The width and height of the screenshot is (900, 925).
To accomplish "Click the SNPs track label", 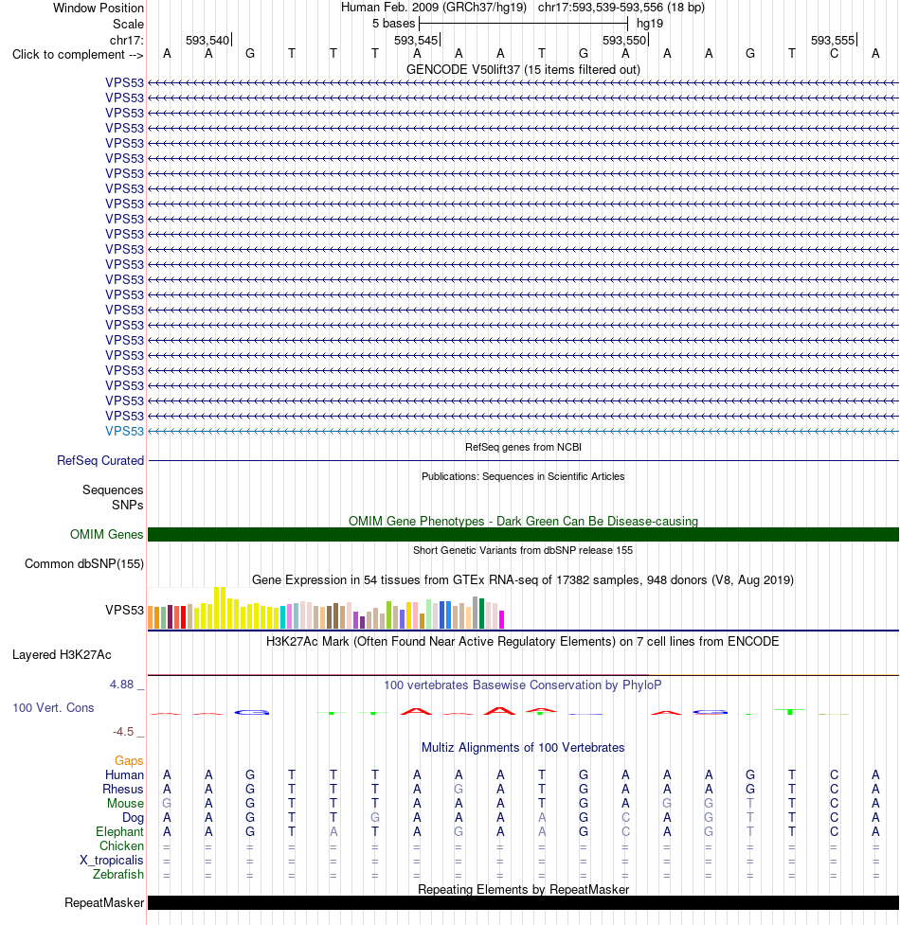I will (x=128, y=506).
